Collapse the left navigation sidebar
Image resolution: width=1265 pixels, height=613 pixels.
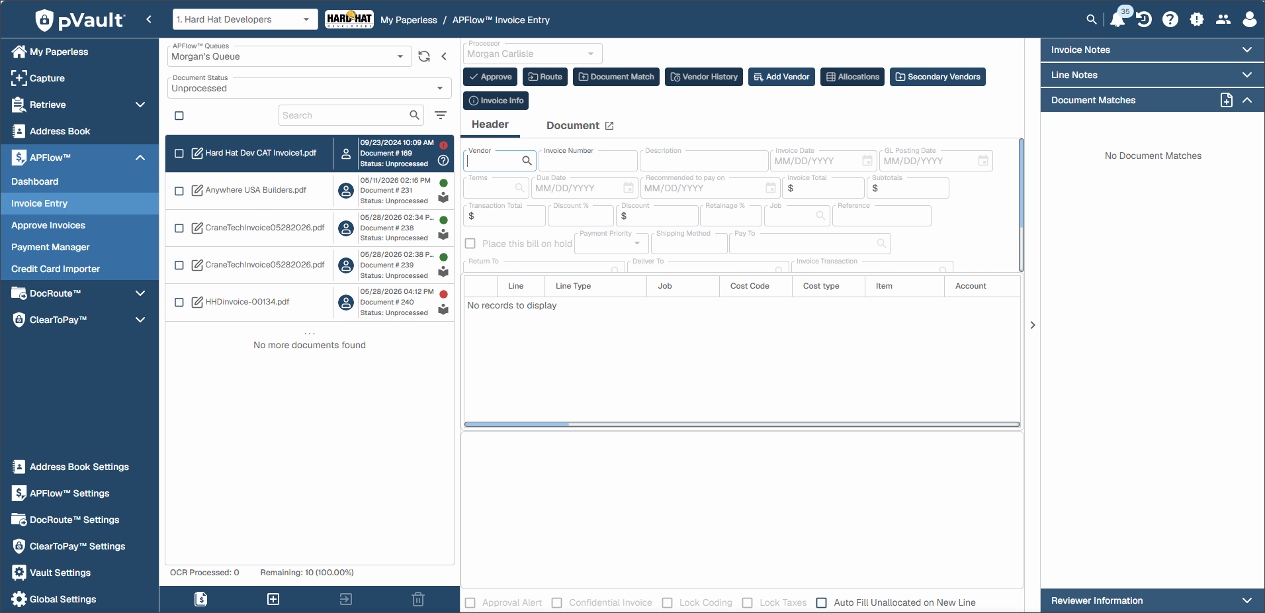149,19
